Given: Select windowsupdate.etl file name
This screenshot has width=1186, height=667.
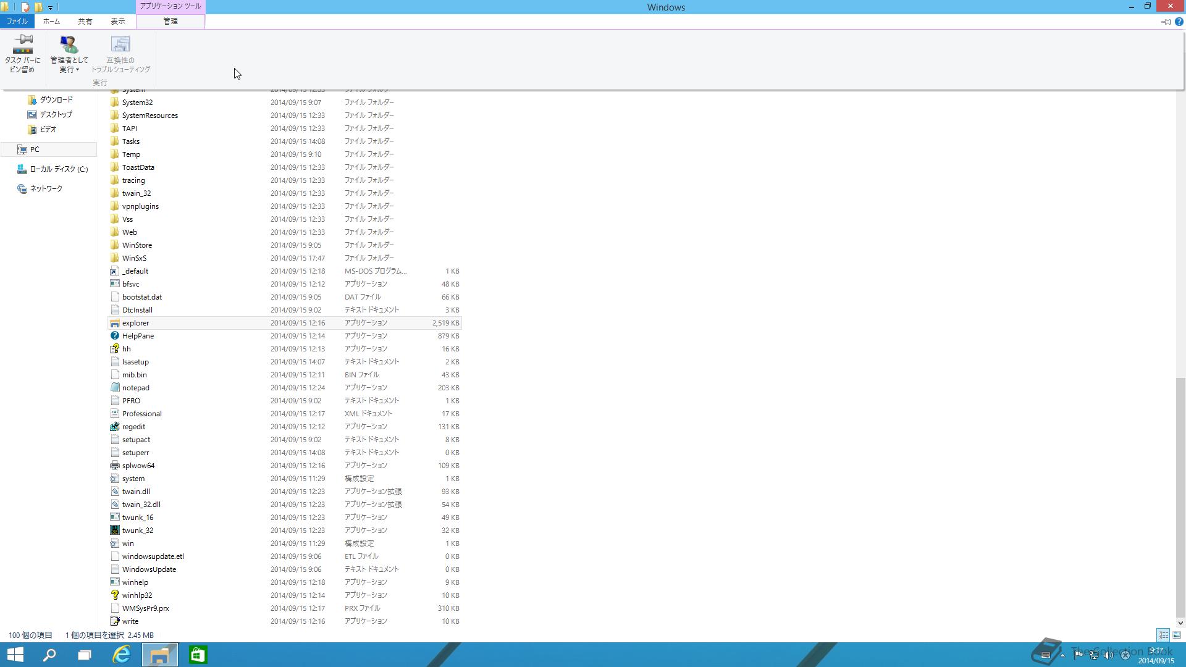Looking at the screenshot, I should (153, 556).
